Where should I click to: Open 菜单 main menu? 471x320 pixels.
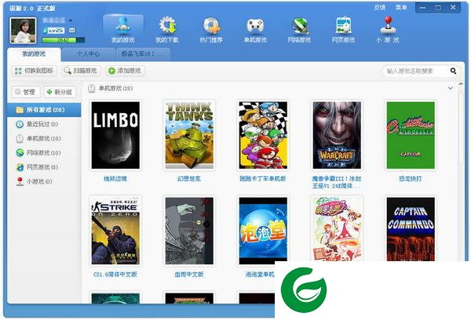(x=401, y=8)
